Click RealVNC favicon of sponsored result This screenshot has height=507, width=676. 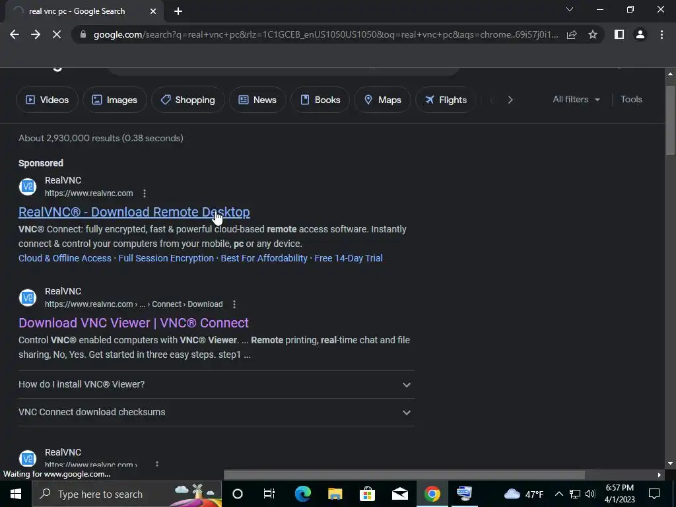pyautogui.click(x=28, y=187)
